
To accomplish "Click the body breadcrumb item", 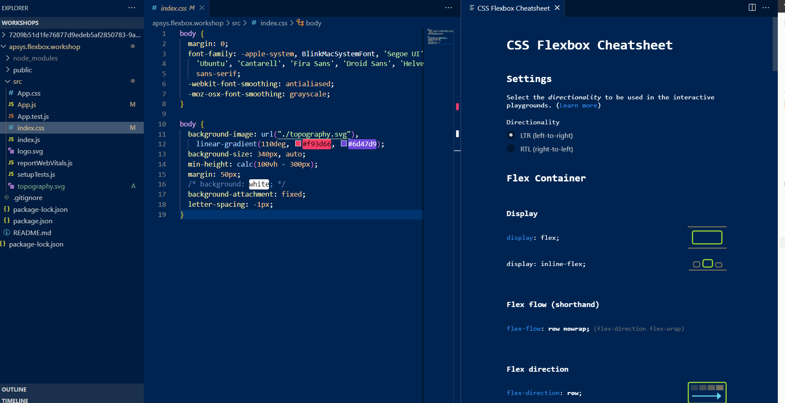I will coord(313,23).
